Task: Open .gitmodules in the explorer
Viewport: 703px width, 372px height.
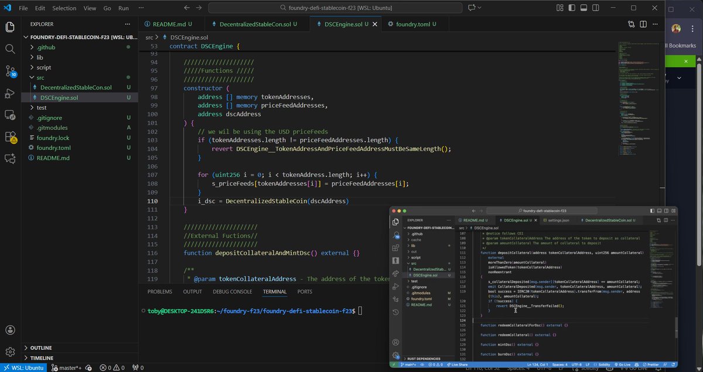Action: pyautogui.click(x=52, y=128)
